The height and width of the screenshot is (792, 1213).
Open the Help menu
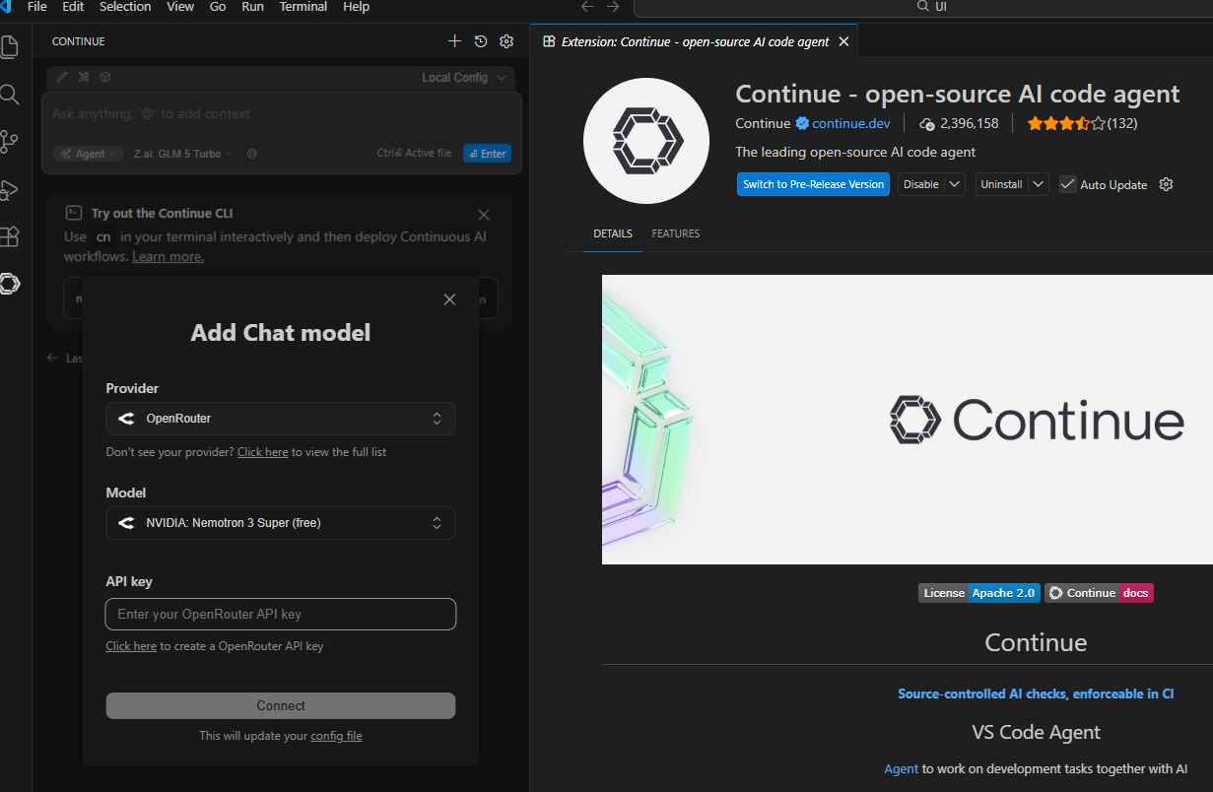pos(356,7)
